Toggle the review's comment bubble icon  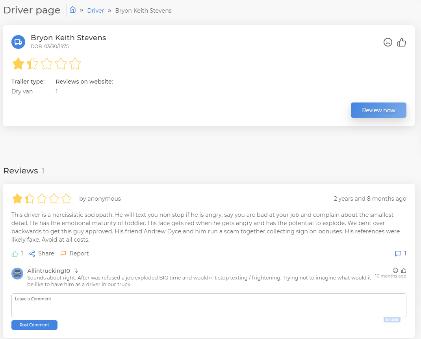398,253
